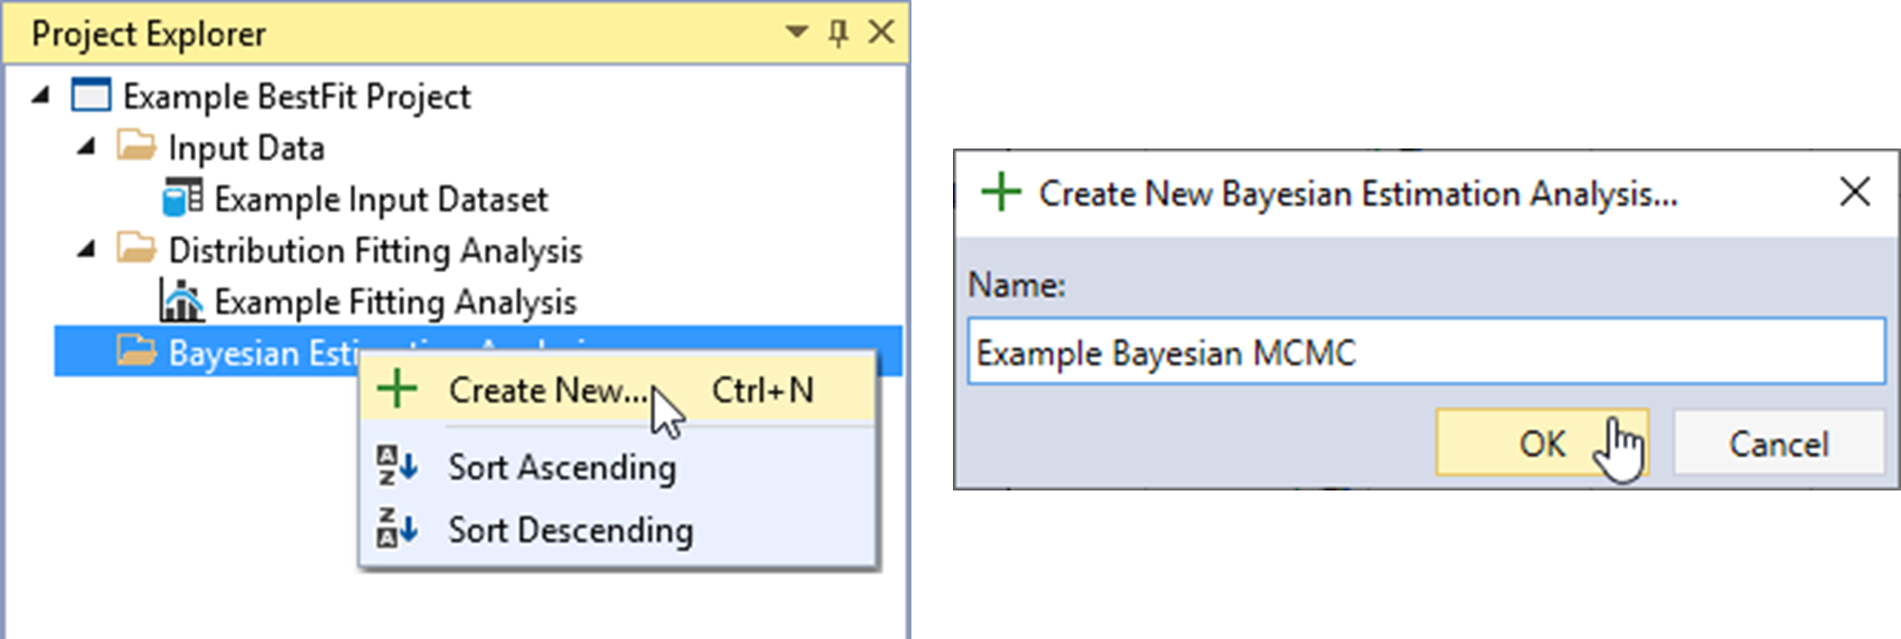The height and width of the screenshot is (639, 1901).
Task: Click the Sort Descending ZA icon
Action: pyautogui.click(x=397, y=529)
